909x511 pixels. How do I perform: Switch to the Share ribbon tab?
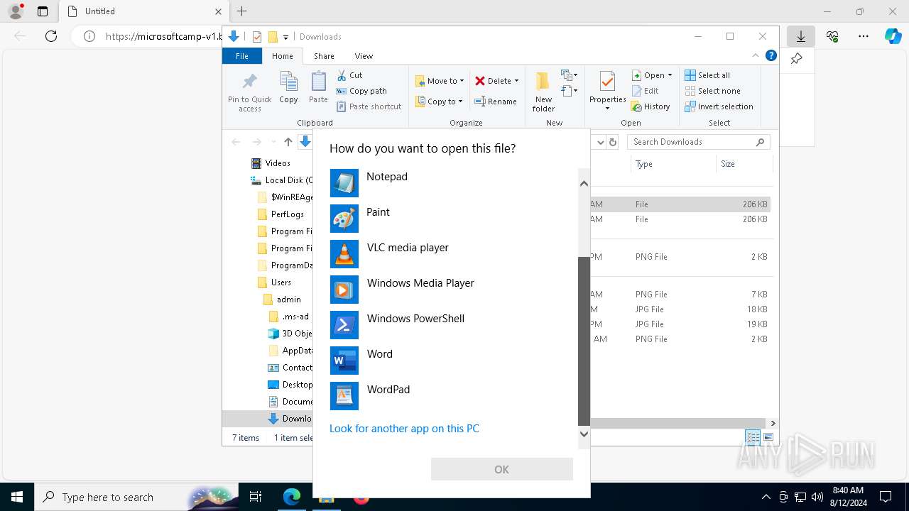324,56
